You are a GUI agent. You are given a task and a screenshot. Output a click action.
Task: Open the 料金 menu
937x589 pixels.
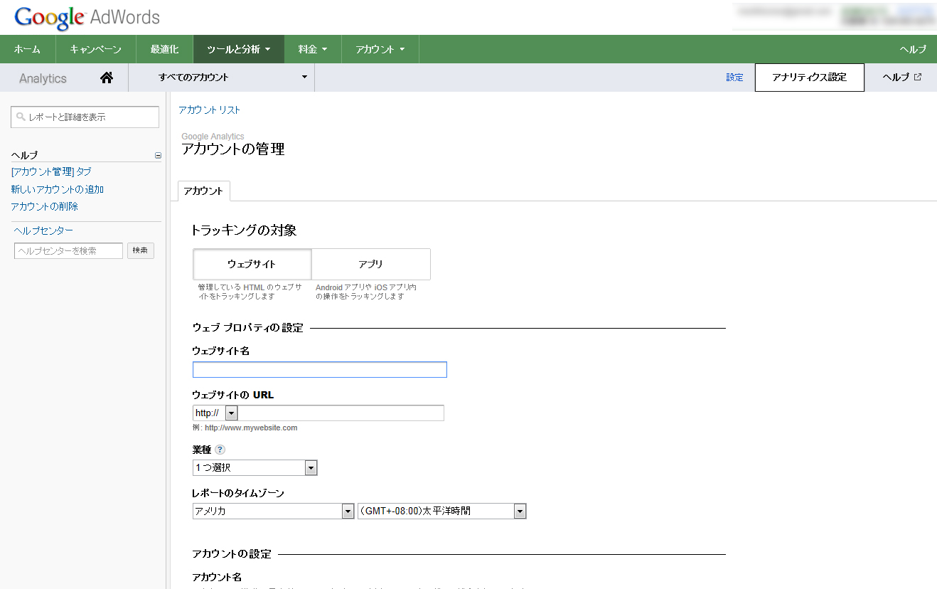(x=313, y=49)
